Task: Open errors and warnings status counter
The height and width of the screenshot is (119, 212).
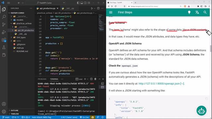Action: 26,117
